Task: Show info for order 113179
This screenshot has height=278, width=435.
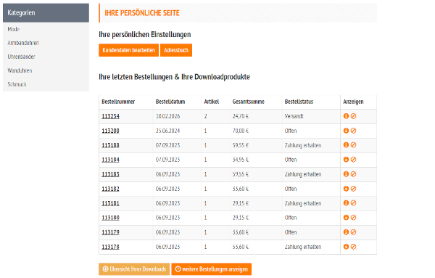Action: (x=346, y=232)
